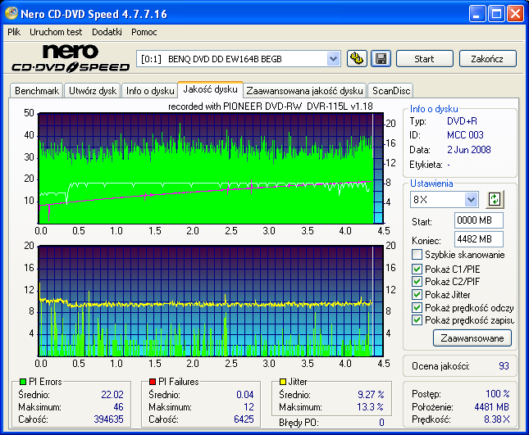Image resolution: width=529 pixels, height=435 pixels.
Task: Toggle Pokaż prędkość zapisu checkbox
Action: pos(417,319)
